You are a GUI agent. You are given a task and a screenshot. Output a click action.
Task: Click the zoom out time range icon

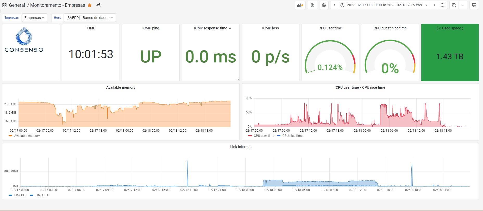(x=443, y=5)
